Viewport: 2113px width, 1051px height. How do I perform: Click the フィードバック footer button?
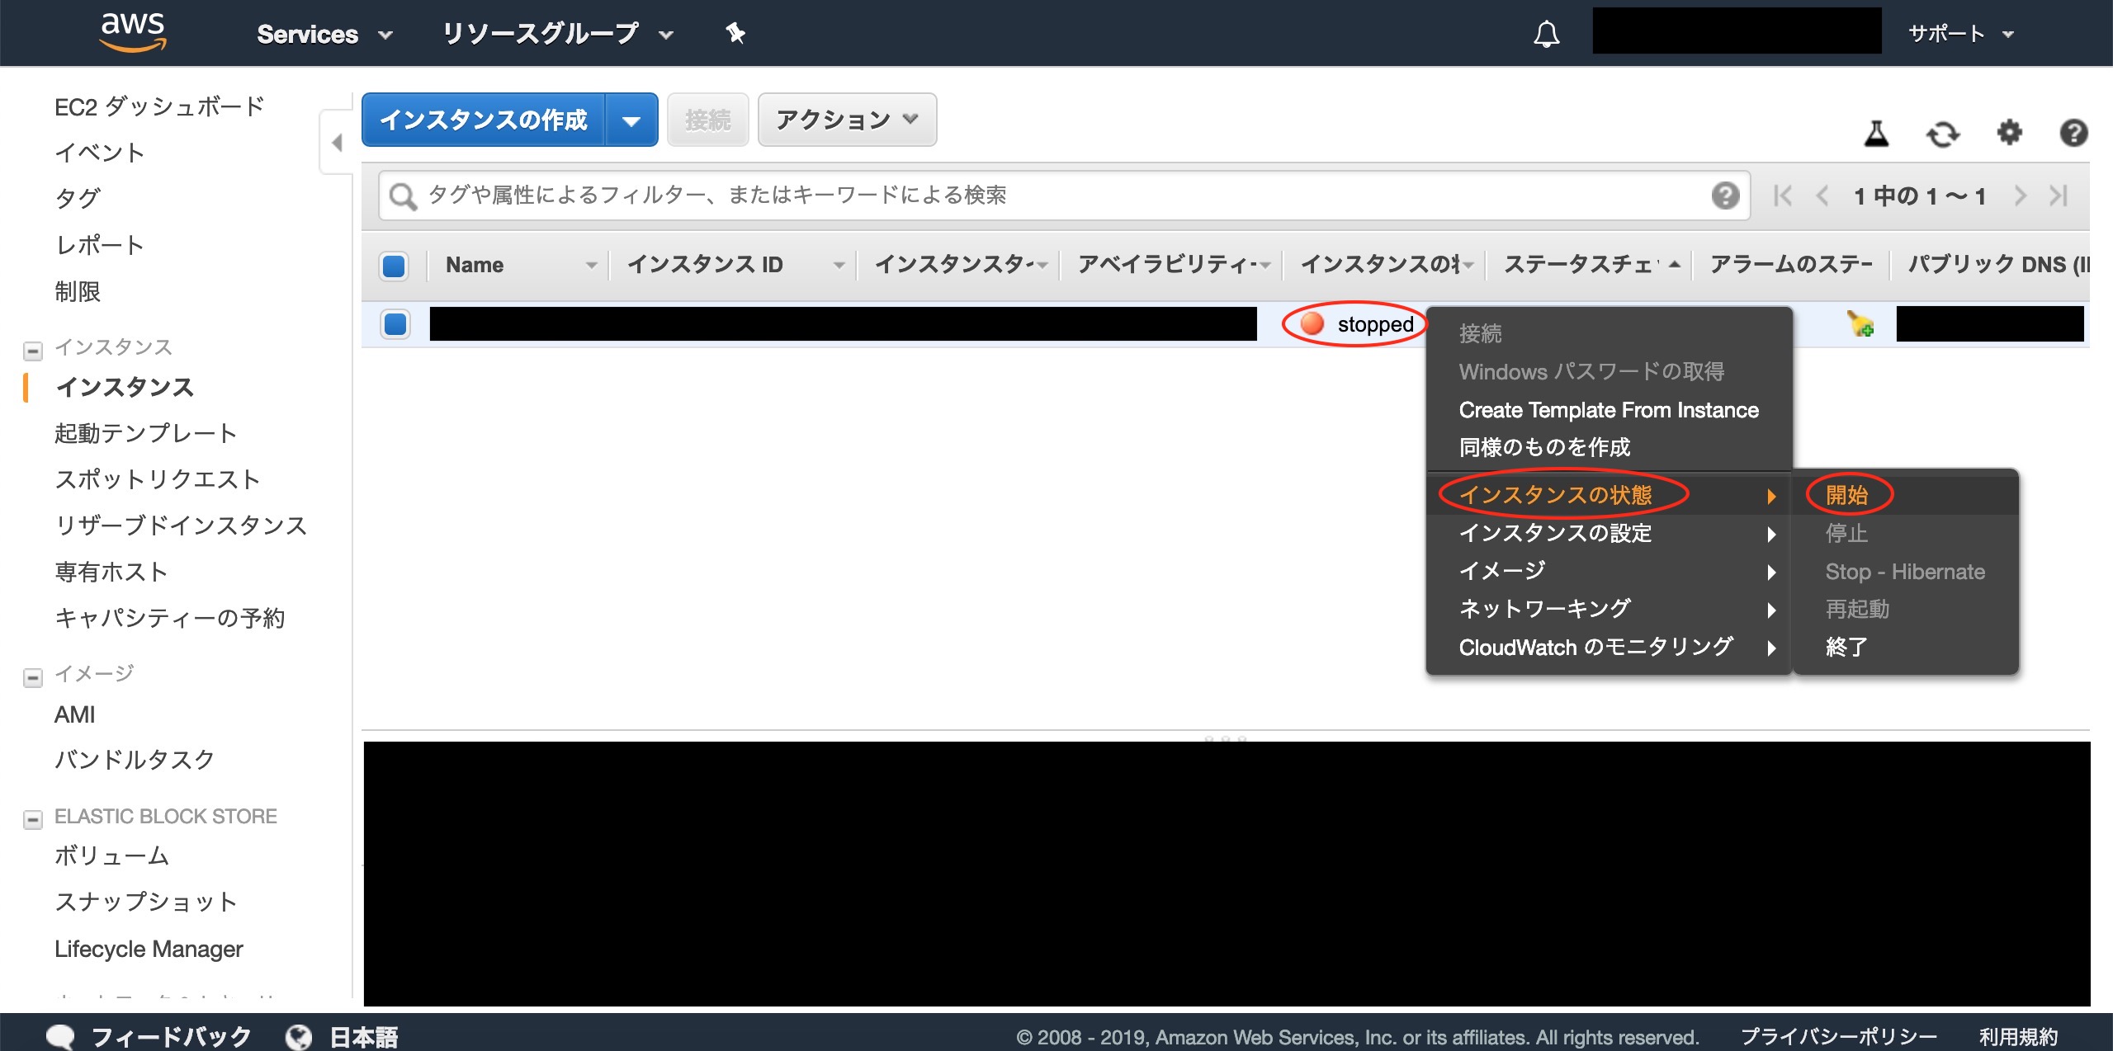(171, 1036)
